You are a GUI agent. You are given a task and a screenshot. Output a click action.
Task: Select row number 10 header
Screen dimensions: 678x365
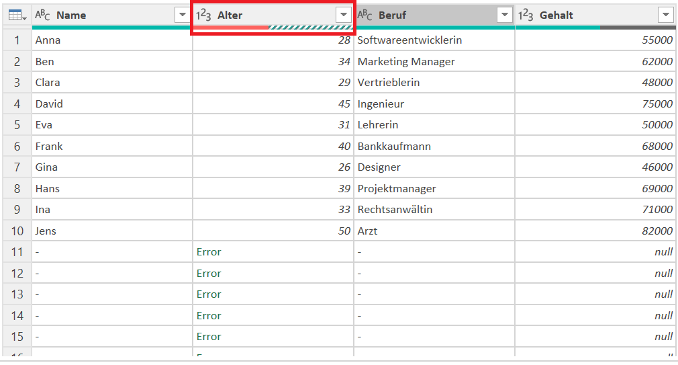point(17,231)
